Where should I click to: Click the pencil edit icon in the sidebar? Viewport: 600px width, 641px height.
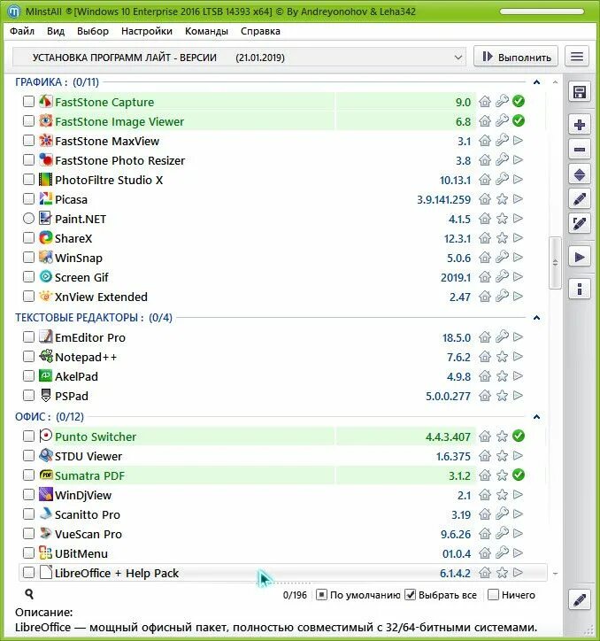click(579, 199)
